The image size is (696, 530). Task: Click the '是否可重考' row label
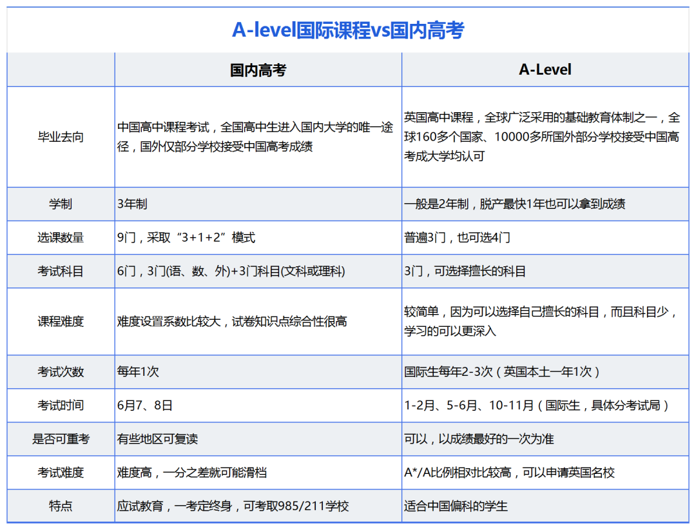pos(61,439)
